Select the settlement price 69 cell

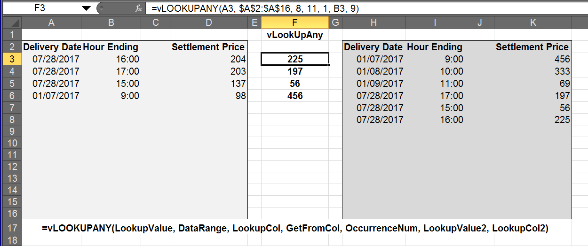tap(533, 84)
